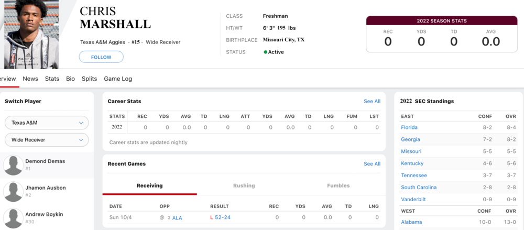524x230 pixels.
Task: Switch Recent Games to Rushing tab
Action: (244, 185)
